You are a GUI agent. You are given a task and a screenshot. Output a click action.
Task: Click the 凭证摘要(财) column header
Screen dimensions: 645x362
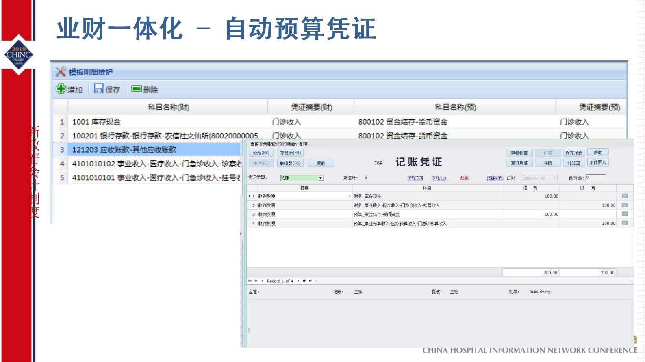[x=311, y=107]
